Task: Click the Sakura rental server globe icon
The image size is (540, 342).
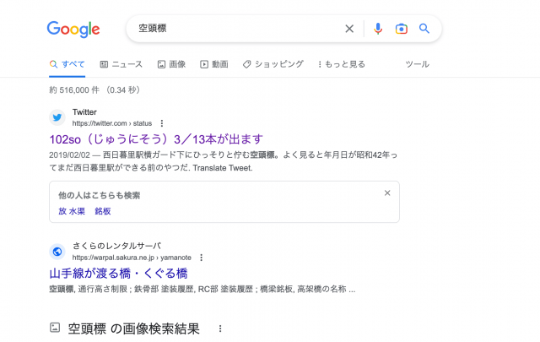Action: (57, 251)
